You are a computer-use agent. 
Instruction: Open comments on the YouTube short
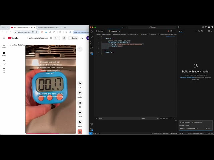(x=80, y=103)
